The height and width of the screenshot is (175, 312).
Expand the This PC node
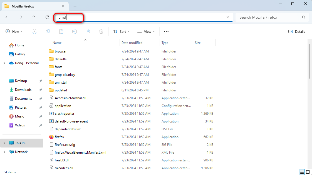(4, 143)
